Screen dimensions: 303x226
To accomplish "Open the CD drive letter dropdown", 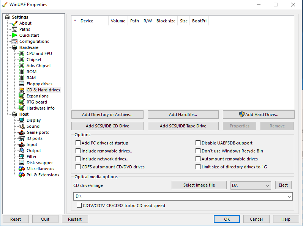I will click(251, 185).
